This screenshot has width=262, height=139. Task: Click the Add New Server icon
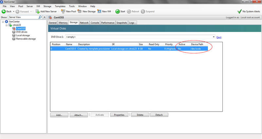(x=37, y=11)
